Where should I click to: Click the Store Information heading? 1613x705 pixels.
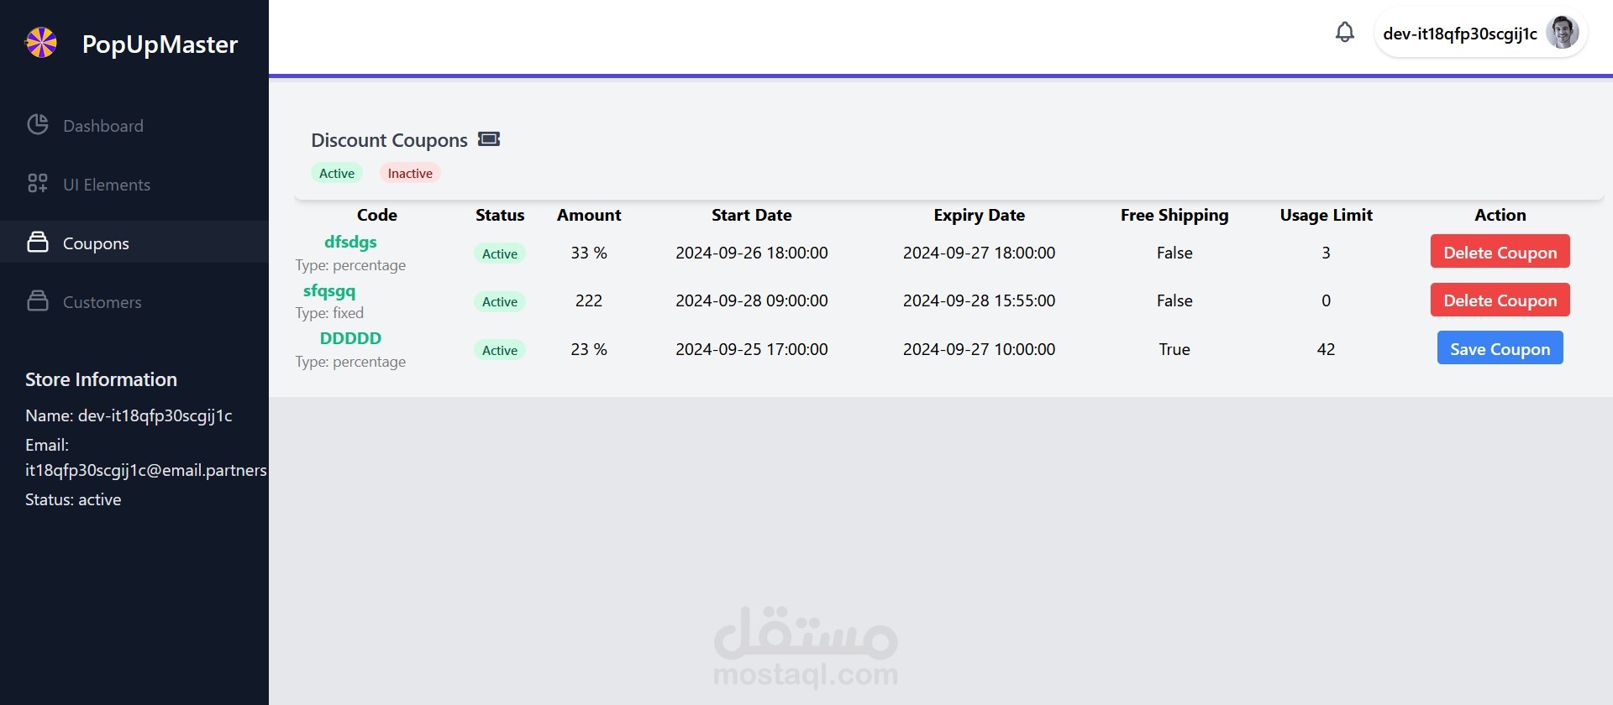(101, 379)
